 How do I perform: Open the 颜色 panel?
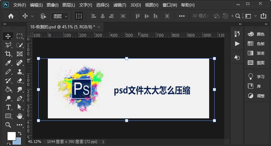click(x=256, y=34)
